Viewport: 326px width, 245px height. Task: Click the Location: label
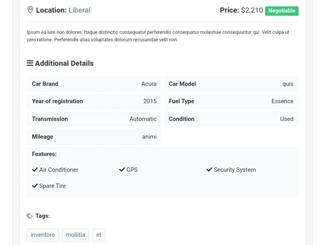coord(52,10)
